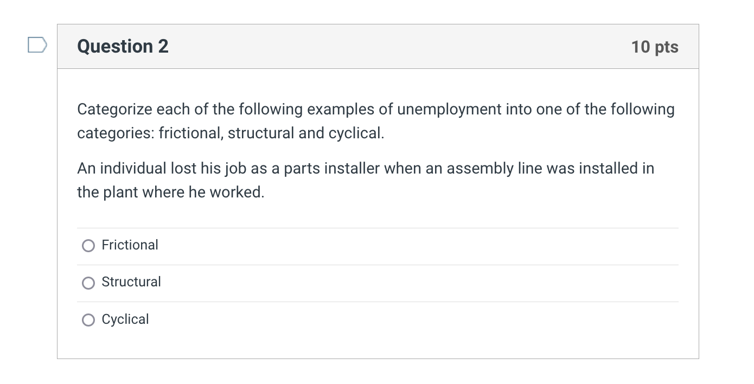This screenshot has width=754, height=384.
Task: Click the Structural answer label text
Action: click(131, 282)
